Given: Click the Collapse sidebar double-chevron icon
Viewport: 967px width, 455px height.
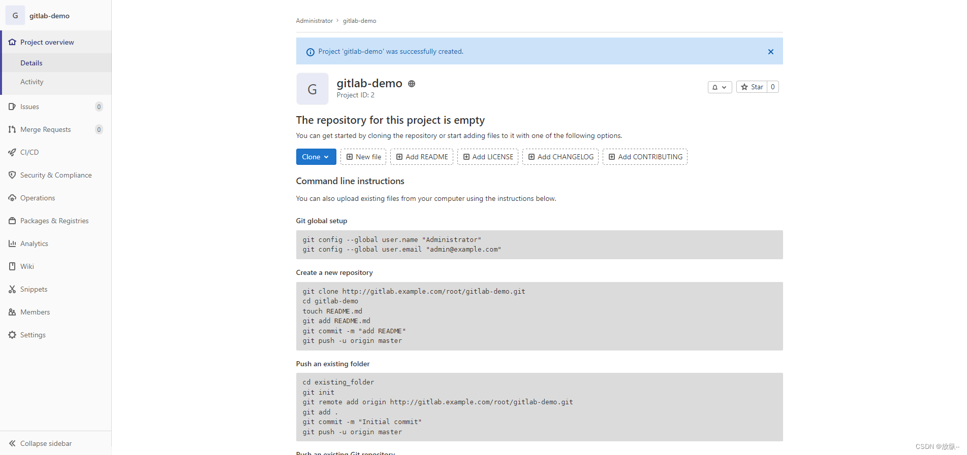Looking at the screenshot, I should (x=12, y=443).
